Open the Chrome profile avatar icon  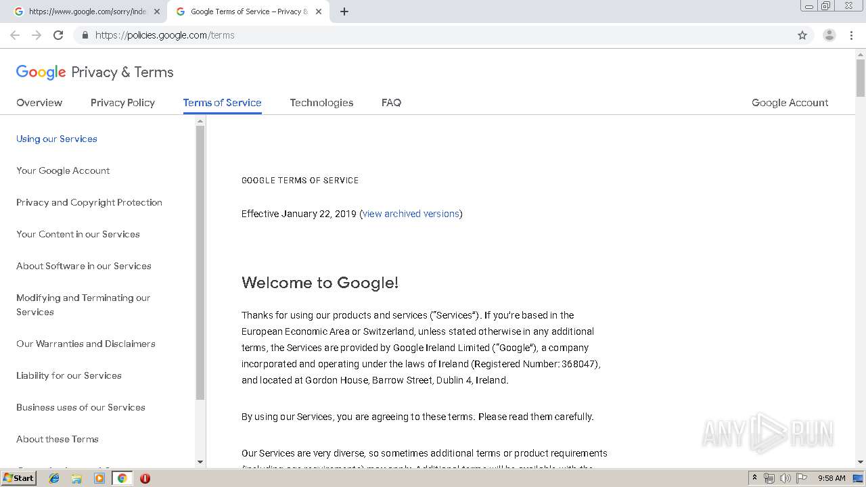tap(829, 35)
